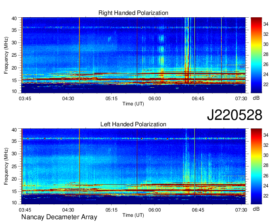Click the bottom plot's color scale bar

point(256,166)
